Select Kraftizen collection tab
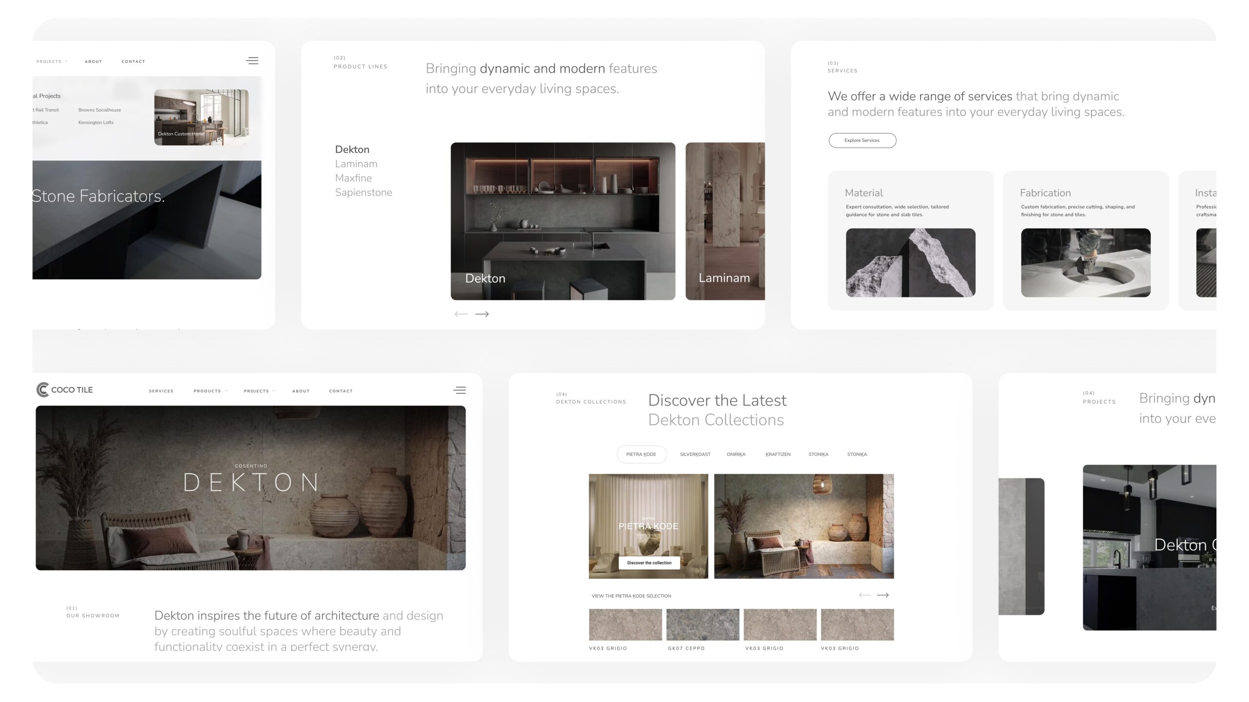The width and height of the screenshot is (1249, 702). click(x=778, y=454)
